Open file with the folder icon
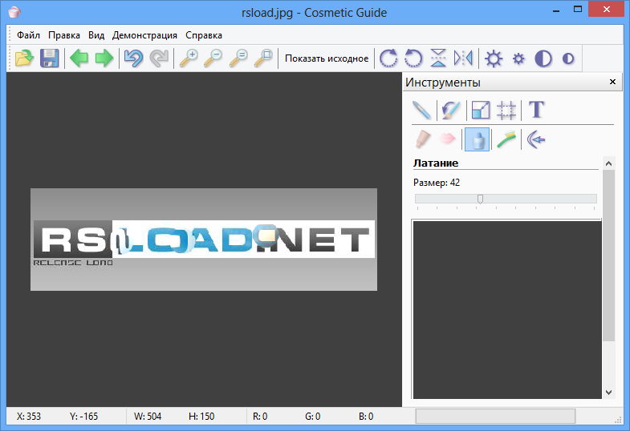The width and height of the screenshot is (630, 431). pyautogui.click(x=24, y=58)
